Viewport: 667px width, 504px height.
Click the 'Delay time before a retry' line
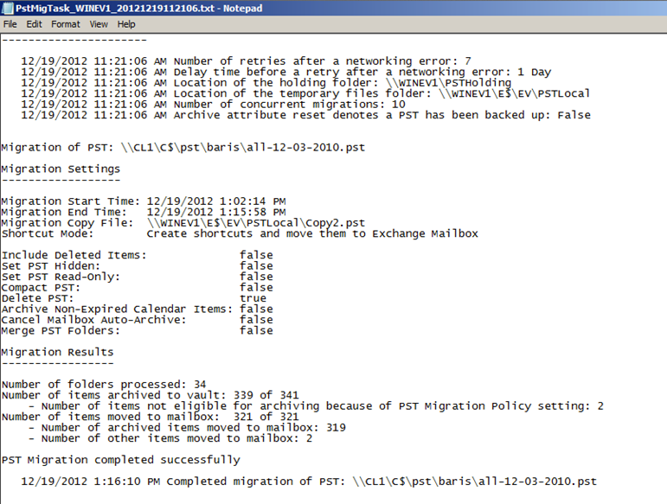click(x=285, y=73)
